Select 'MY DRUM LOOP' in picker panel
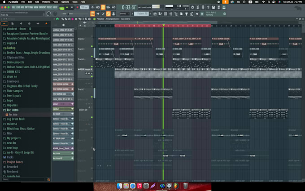Image resolution: width=305 pixels, height=191 pixels. [x=63, y=138]
